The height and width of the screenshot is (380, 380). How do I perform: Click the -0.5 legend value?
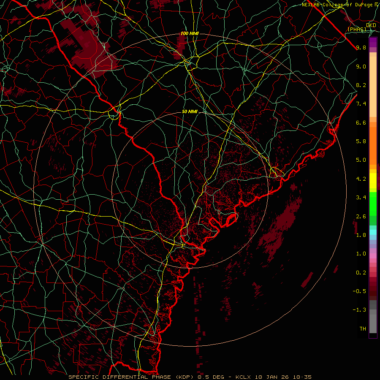[x=359, y=291]
